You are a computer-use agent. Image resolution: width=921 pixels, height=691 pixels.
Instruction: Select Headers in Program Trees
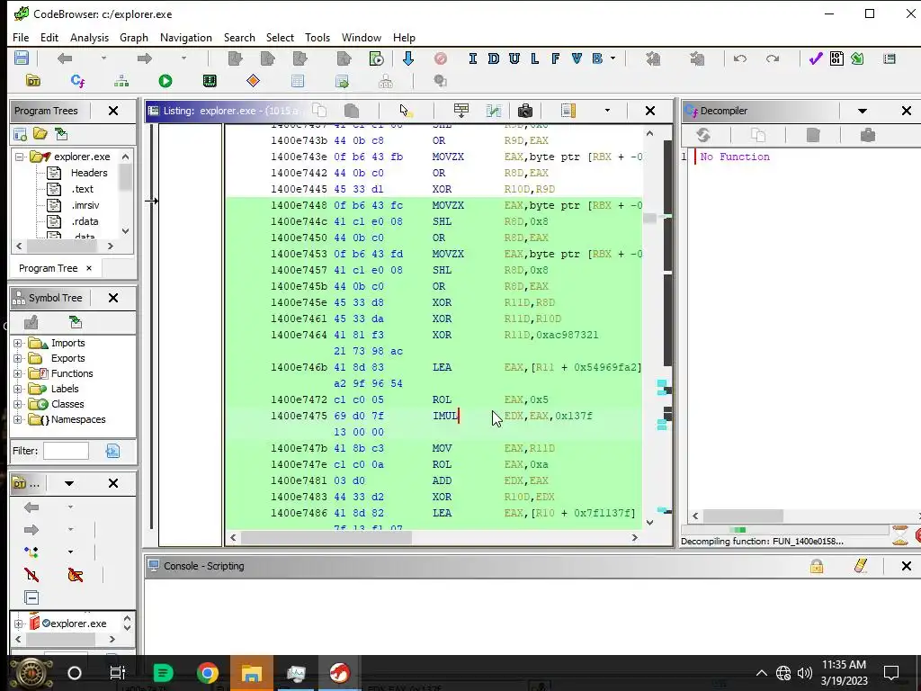[x=89, y=173]
